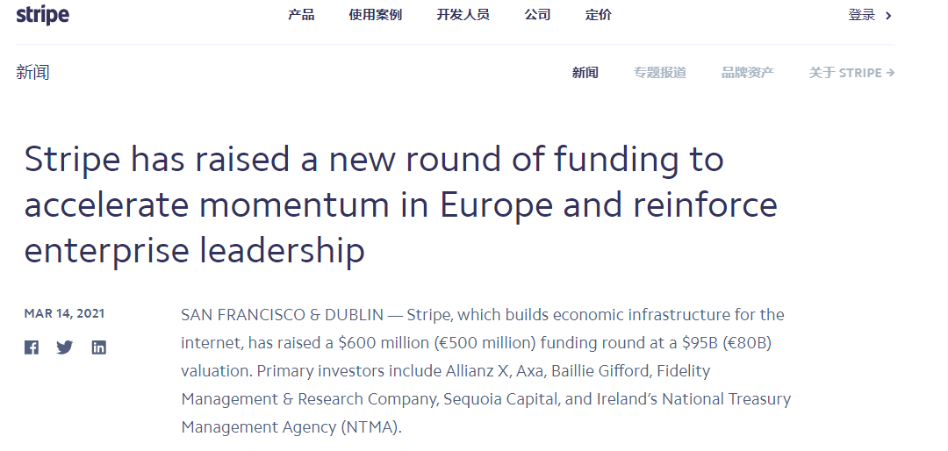Switch to the 专题报道 tab
Screen dimensions: 948x451
click(x=660, y=73)
